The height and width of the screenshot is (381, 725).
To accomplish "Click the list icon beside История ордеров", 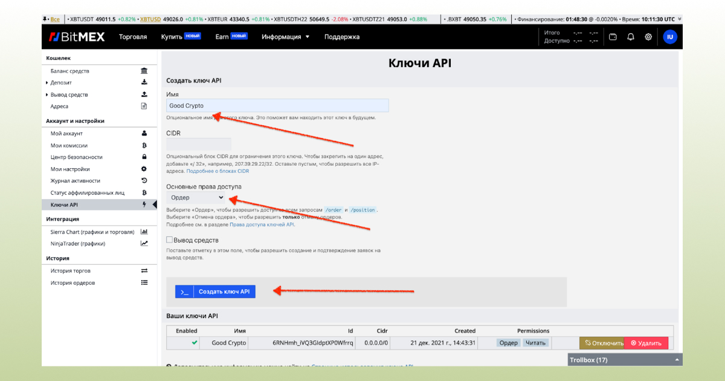I will [144, 282].
